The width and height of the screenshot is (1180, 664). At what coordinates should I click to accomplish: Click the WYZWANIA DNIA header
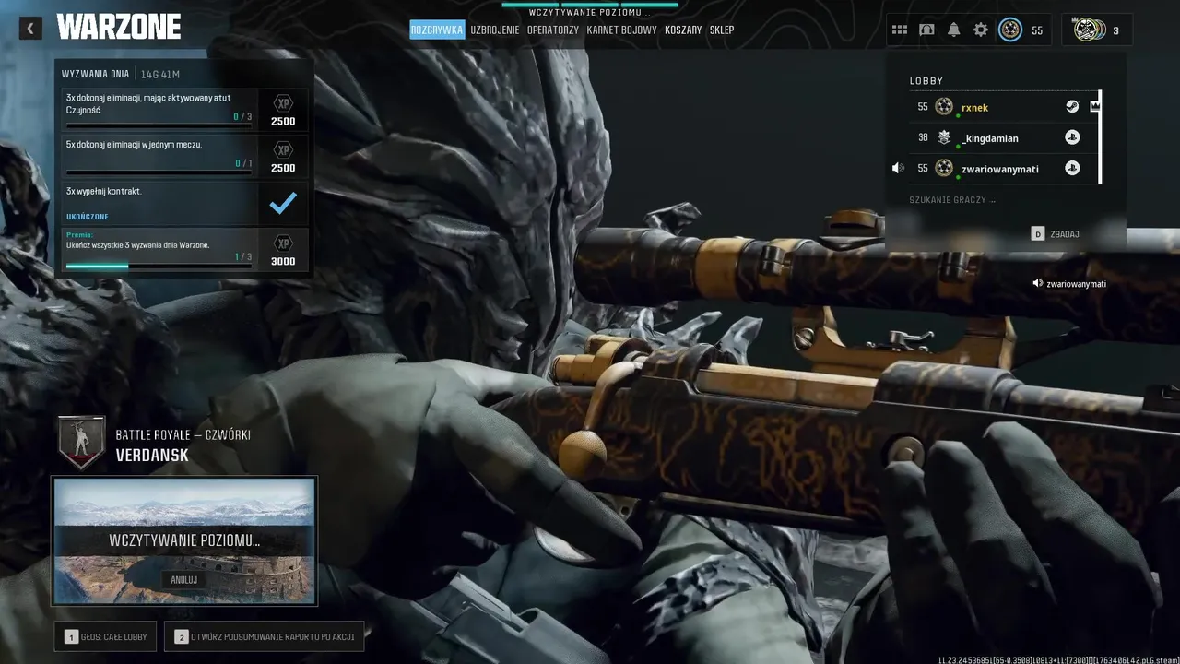coord(95,75)
